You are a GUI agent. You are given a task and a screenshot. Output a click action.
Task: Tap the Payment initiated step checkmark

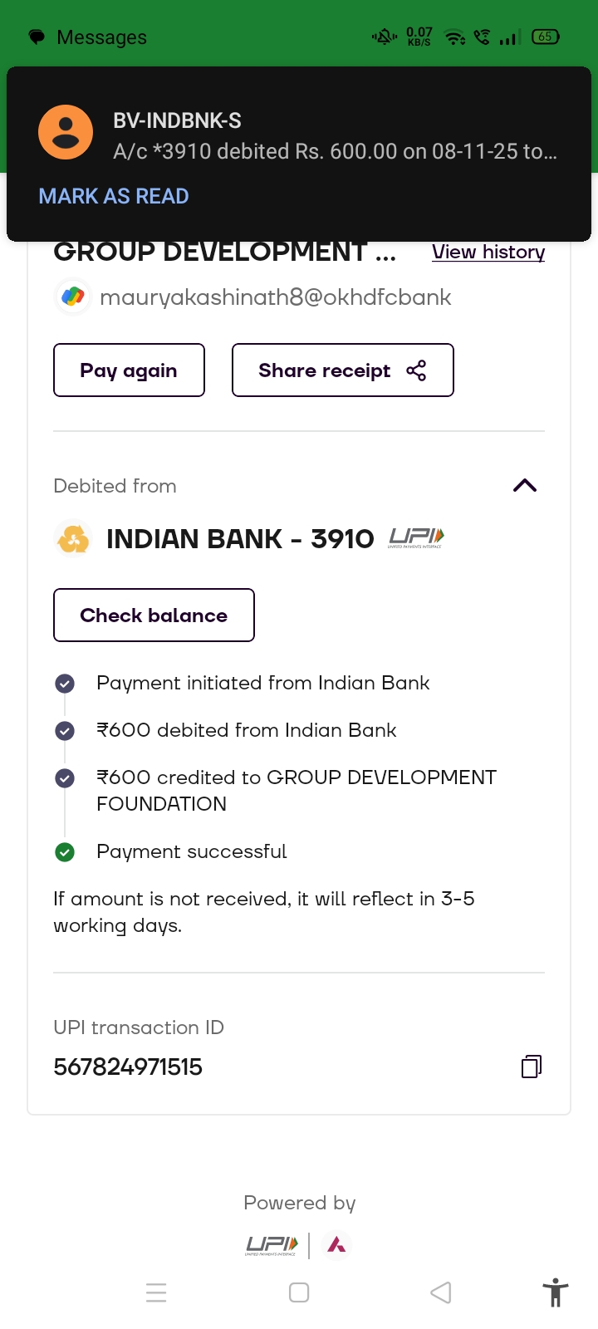65,684
